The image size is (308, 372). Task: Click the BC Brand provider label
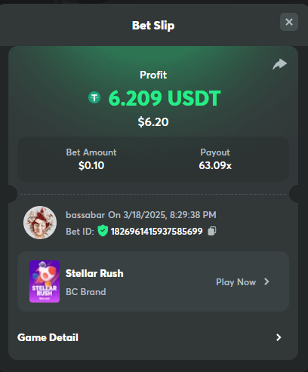(x=86, y=292)
